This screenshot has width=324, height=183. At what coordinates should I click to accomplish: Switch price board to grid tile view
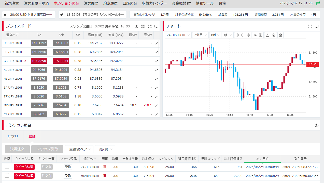[x=143, y=26]
